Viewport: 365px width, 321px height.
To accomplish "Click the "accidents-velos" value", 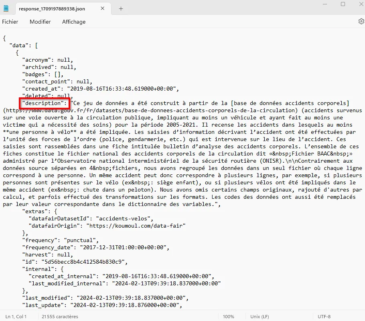I will pos(123,218).
